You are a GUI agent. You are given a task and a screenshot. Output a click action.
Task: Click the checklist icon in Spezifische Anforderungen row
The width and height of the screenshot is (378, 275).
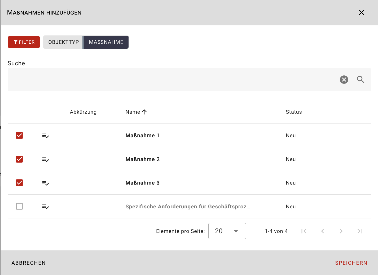(x=45, y=207)
